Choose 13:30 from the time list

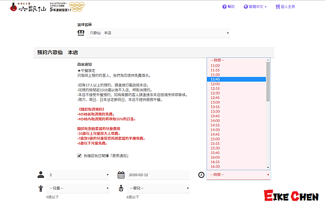point(236,111)
